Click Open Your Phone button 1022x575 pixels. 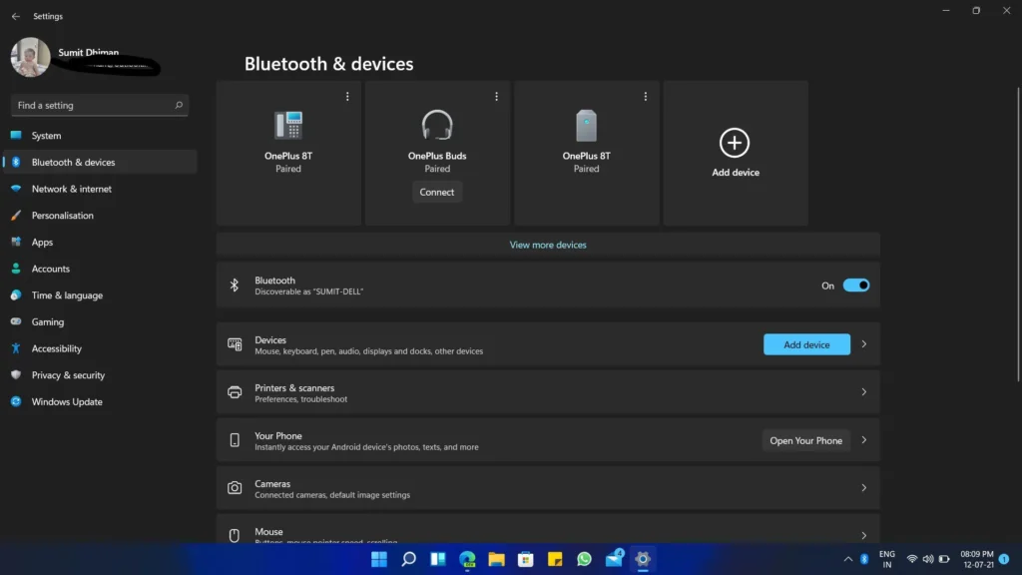[x=806, y=440]
